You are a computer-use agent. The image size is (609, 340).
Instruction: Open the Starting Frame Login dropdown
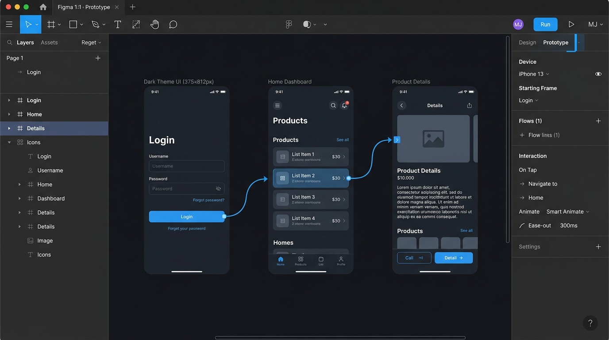(528, 100)
